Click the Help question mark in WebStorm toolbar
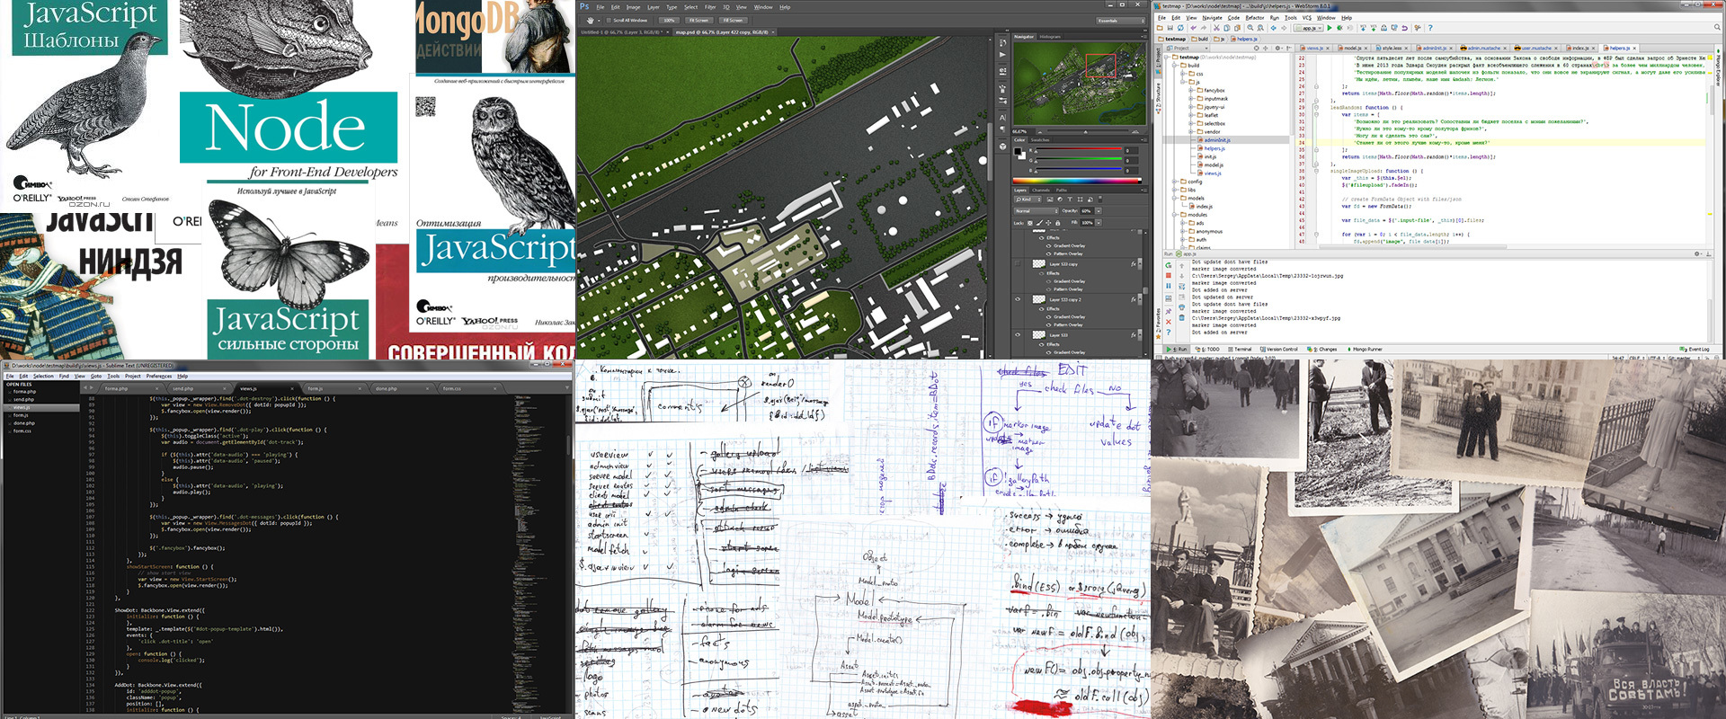Viewport: 1726px width, 719px height. point(1430,28)
